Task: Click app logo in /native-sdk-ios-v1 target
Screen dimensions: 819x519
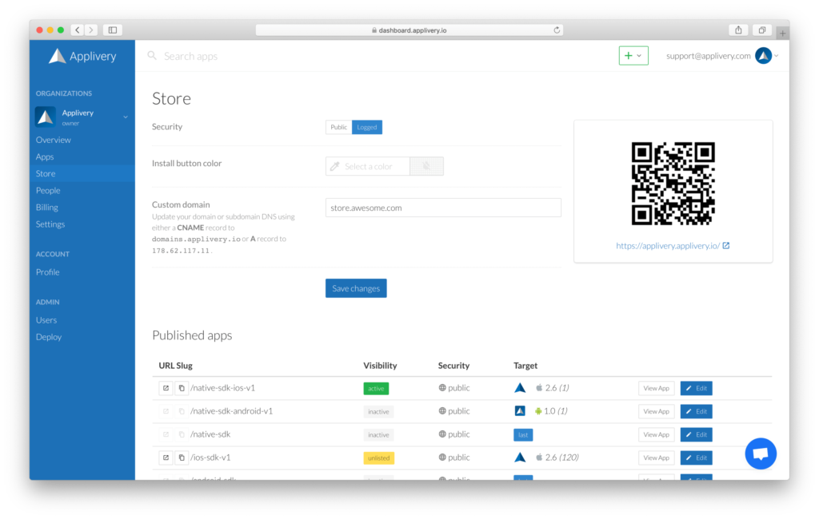Action: [520, 387]
